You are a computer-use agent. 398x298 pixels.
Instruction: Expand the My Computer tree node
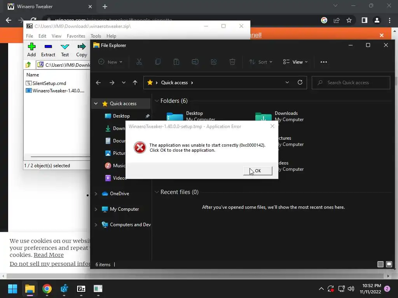tap(96, 209)
